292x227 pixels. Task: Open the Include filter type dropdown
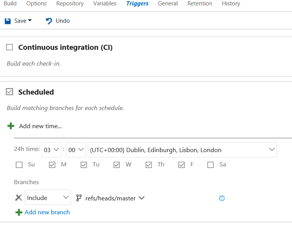[x=48, y=197]
